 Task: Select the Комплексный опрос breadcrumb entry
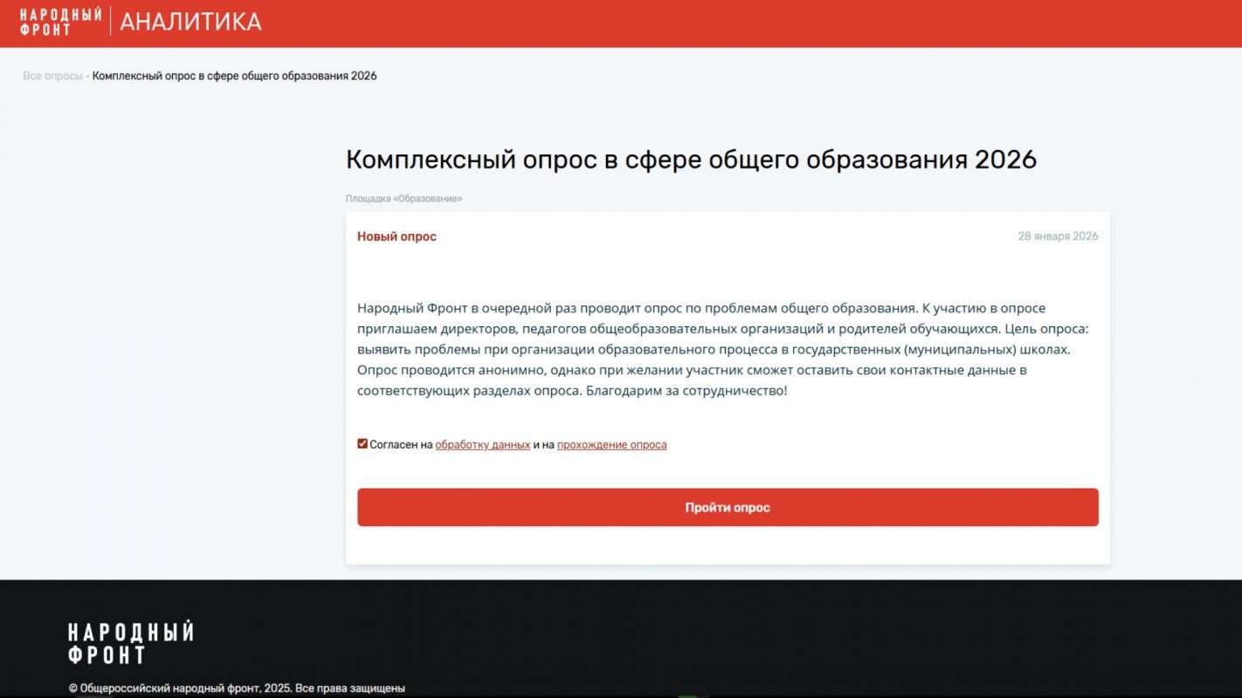tap(233, 75)
